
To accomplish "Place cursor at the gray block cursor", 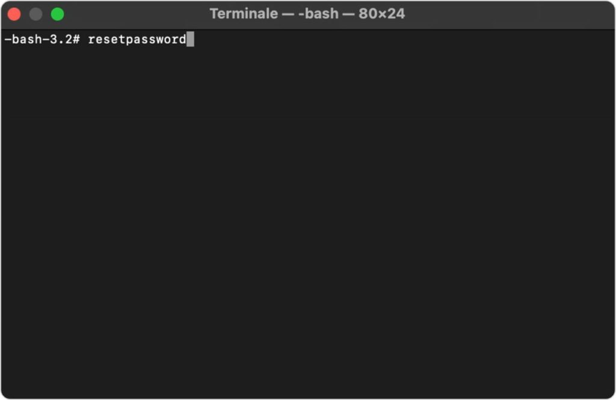I will pyautogui.click(x=190, y=40).
